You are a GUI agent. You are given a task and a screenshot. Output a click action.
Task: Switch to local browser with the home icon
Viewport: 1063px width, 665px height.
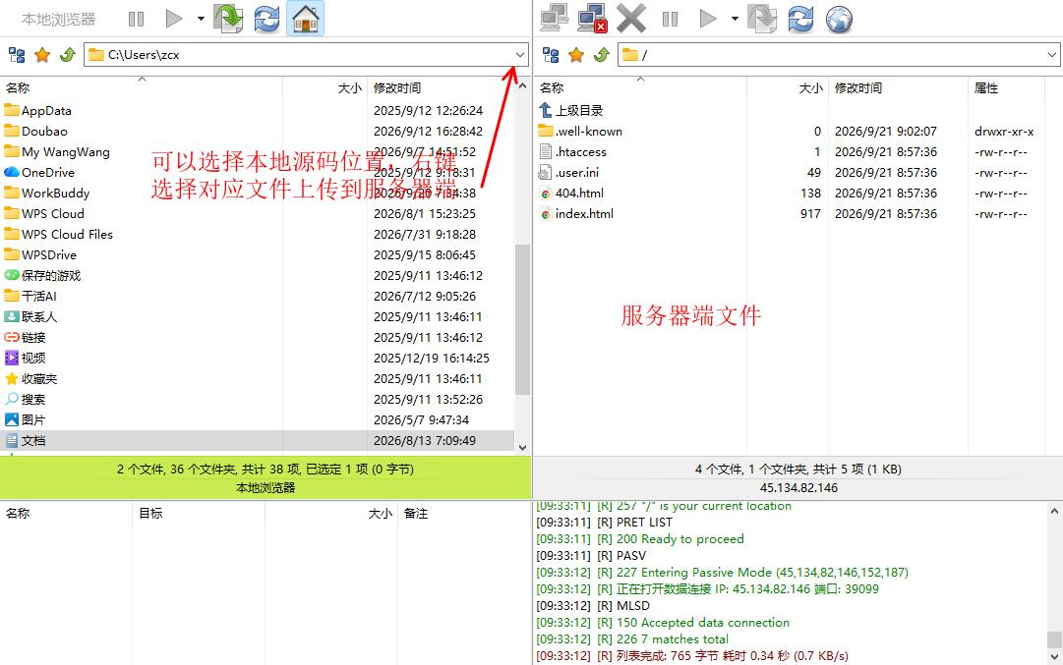306,19
